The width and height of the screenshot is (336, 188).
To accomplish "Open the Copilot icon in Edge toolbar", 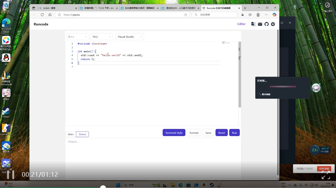I will (275, 15).
